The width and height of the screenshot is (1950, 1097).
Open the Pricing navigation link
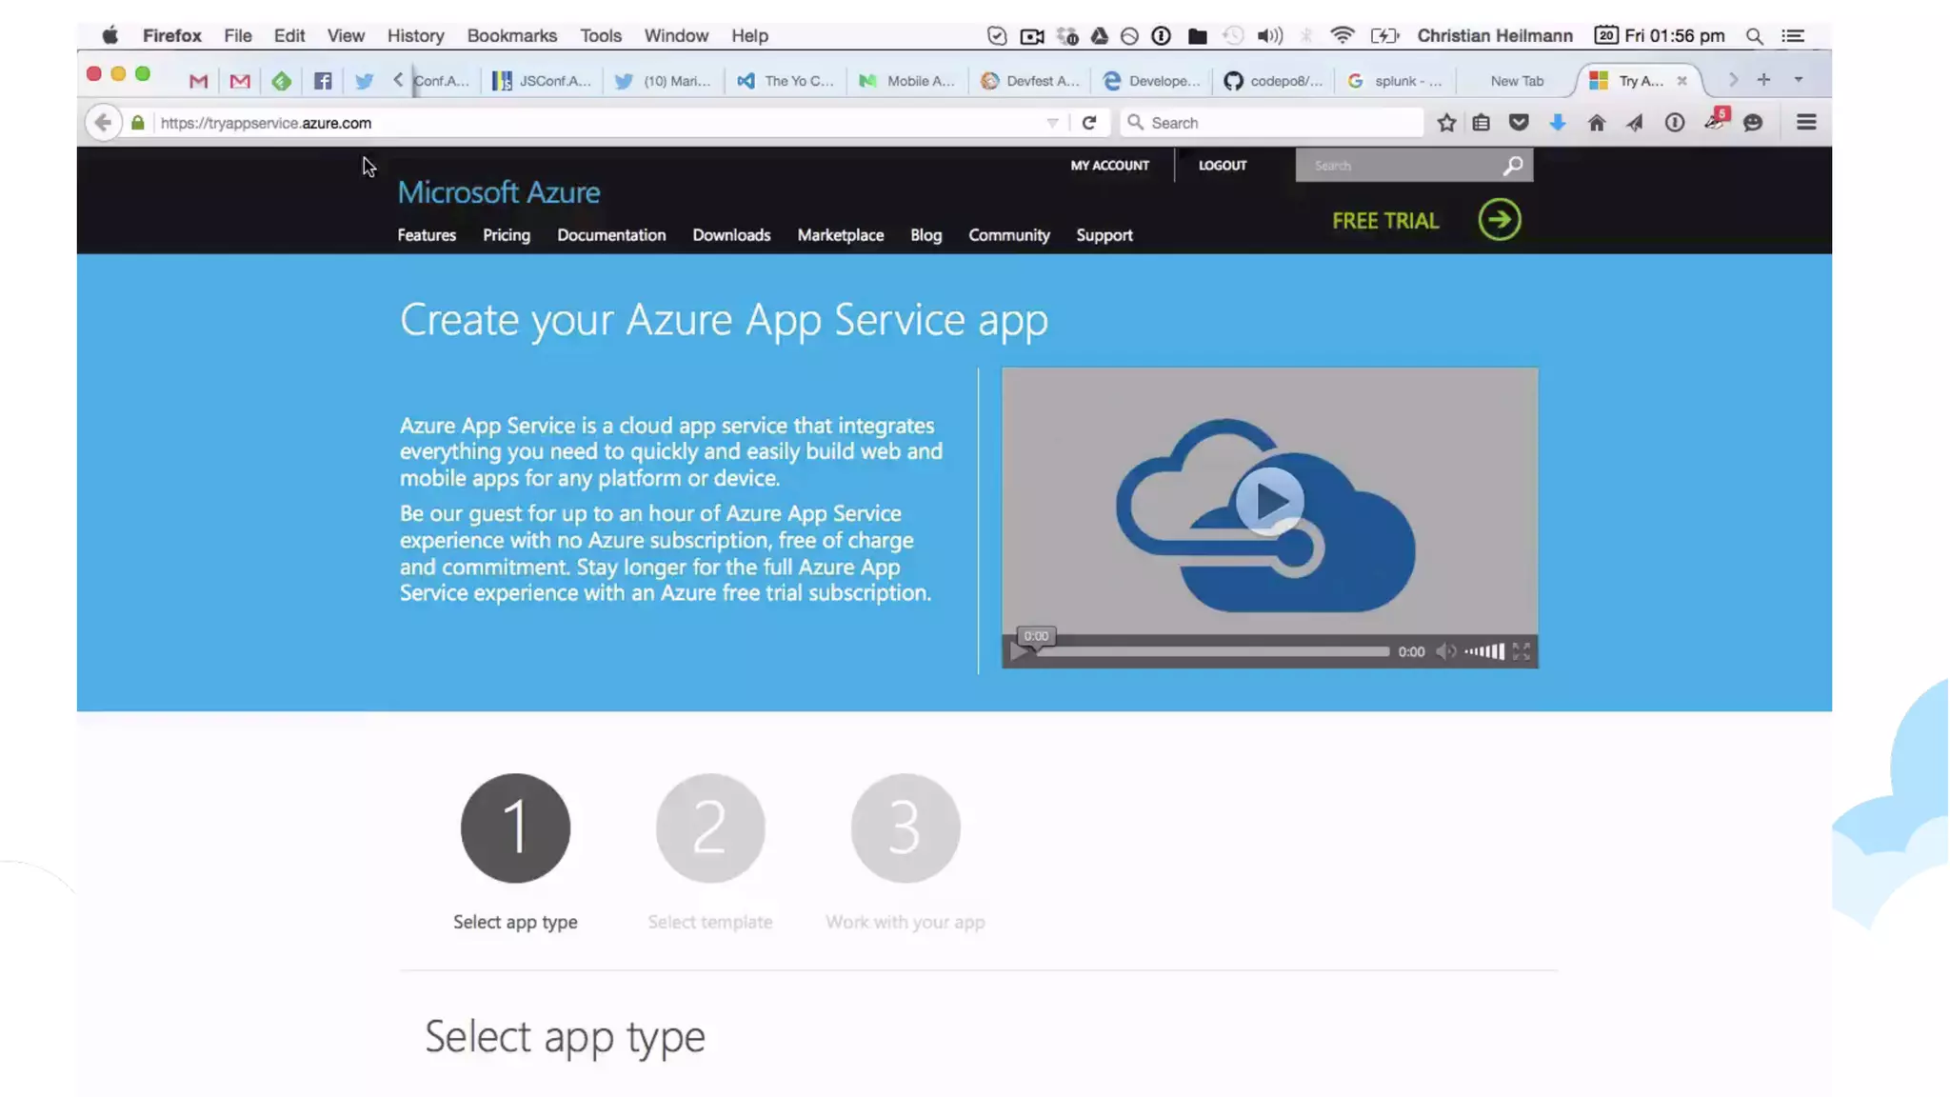506,235
